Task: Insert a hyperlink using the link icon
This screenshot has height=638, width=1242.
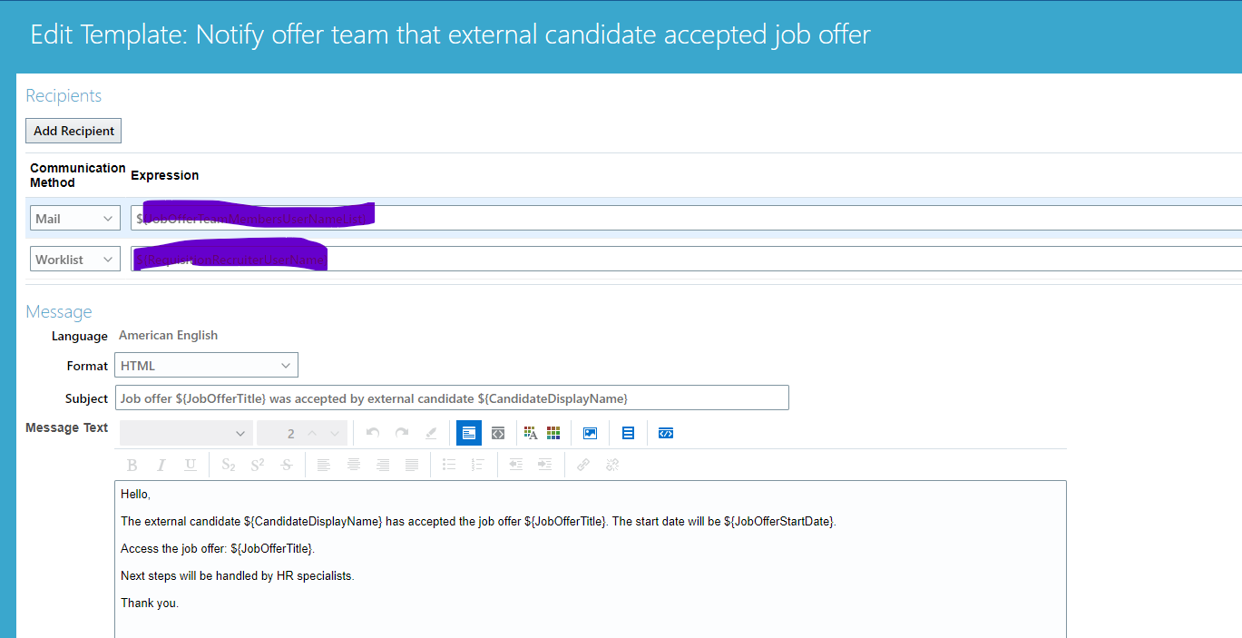Action: click(582, 464)
